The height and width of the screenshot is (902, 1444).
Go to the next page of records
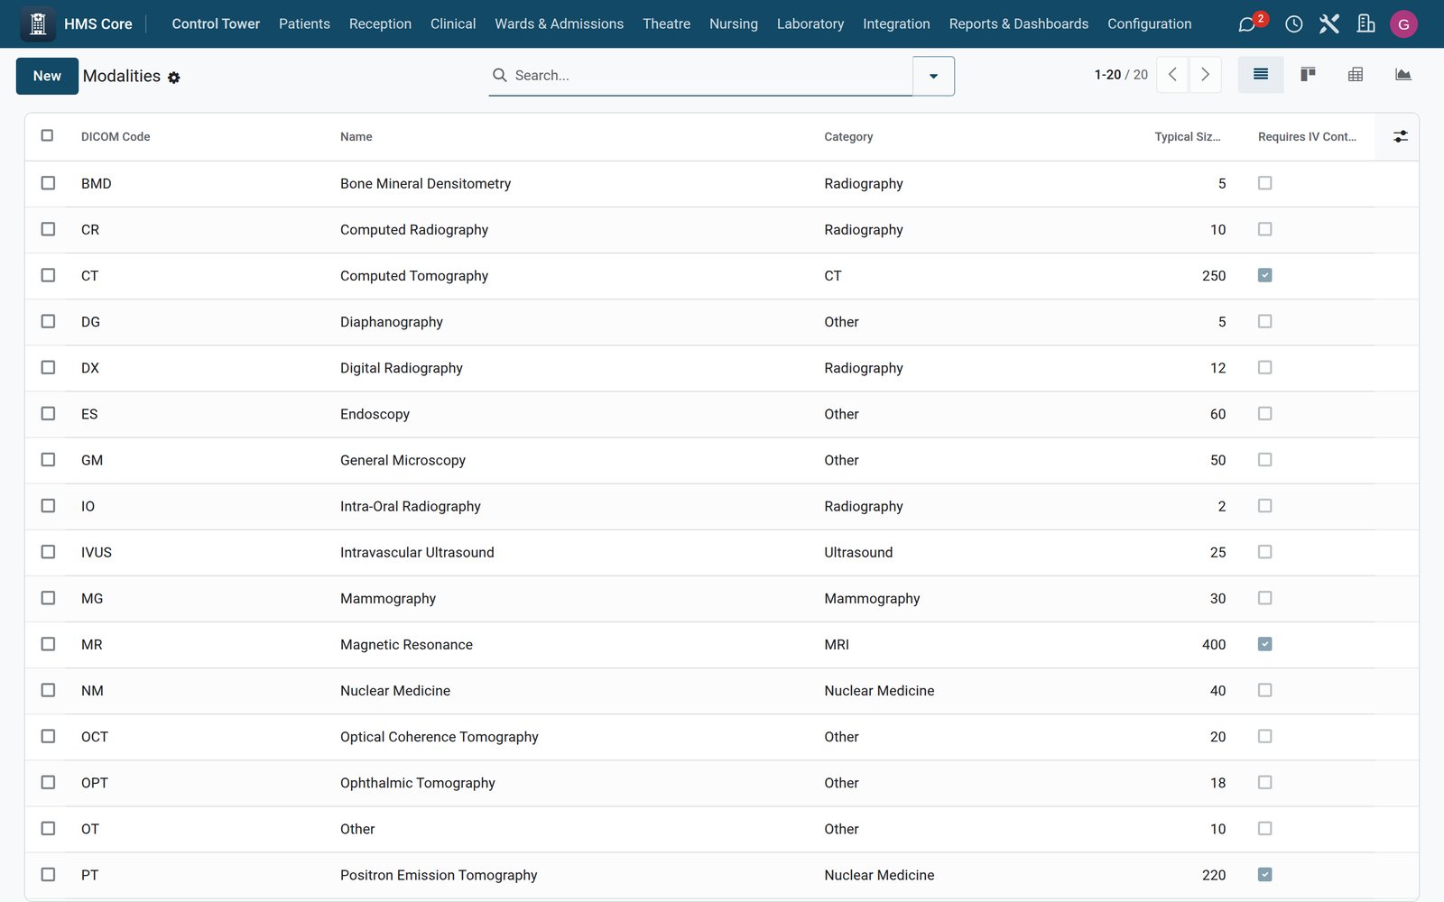click(x=1205, y=75)
